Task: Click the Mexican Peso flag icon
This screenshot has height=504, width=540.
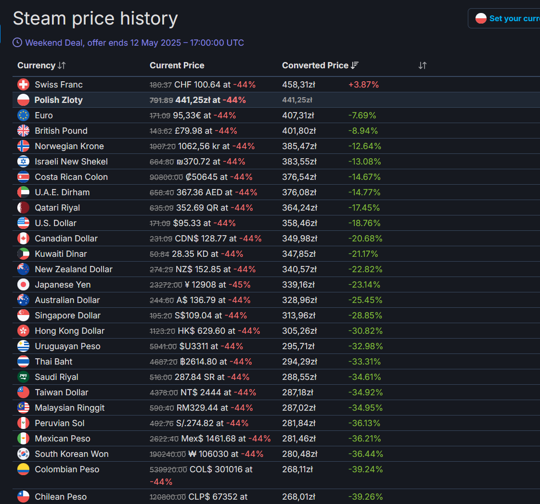Action: pyautogui.click(x=24, y=439)
